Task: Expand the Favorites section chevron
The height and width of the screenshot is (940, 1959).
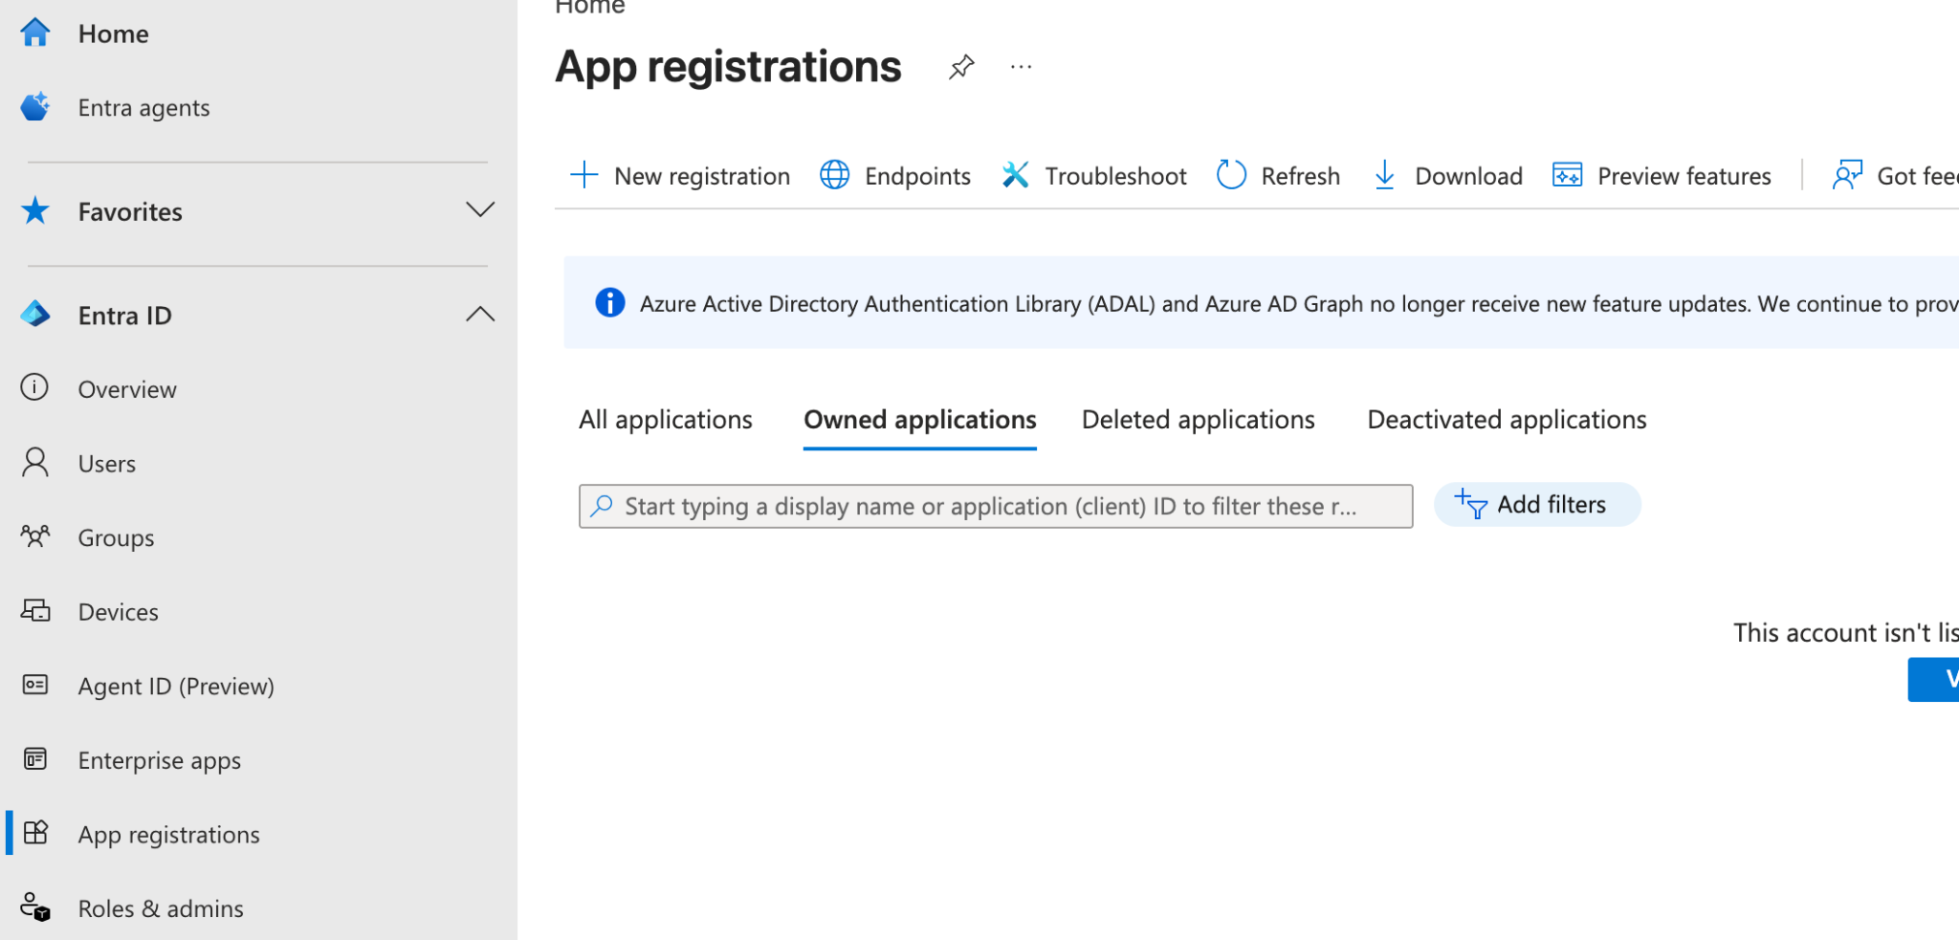Action: coord(480,209)
